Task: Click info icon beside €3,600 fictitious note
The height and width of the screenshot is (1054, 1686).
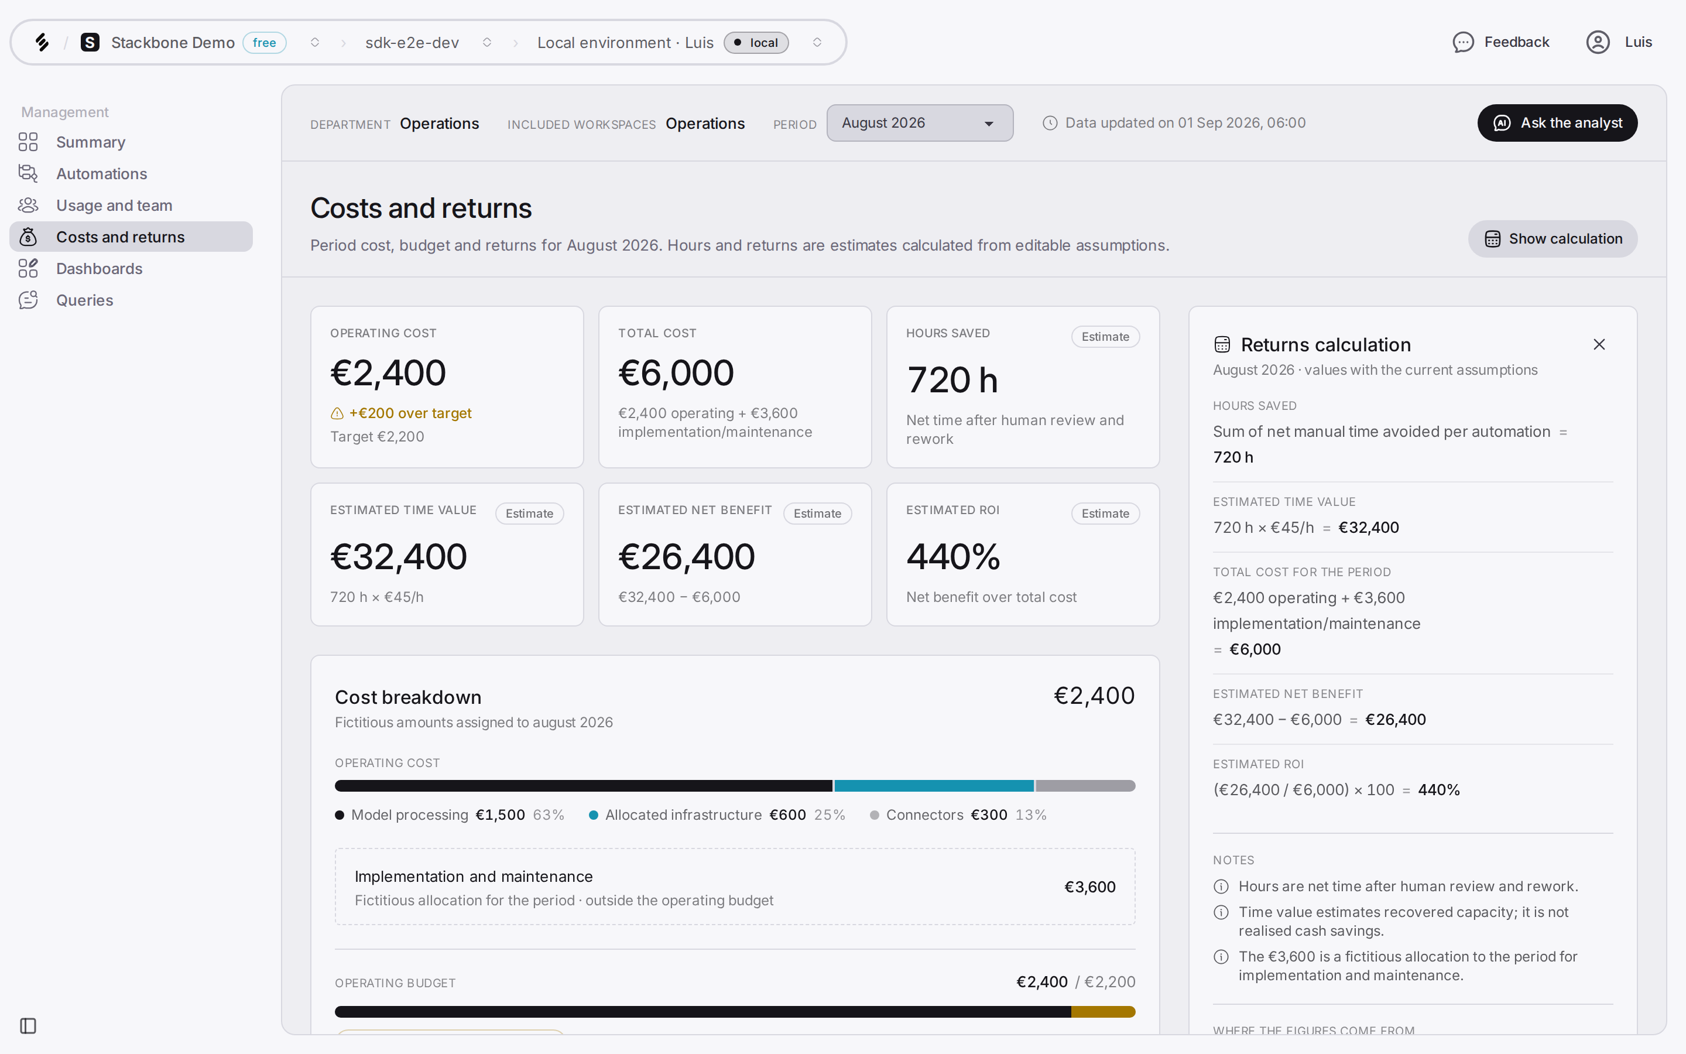Action: [x=1221, y=957]
